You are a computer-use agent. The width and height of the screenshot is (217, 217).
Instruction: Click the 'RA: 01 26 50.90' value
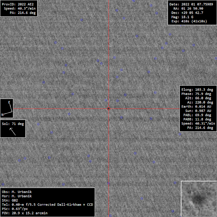188,8
